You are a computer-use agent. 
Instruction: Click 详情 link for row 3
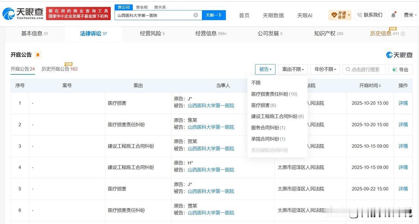pos(403,146)
